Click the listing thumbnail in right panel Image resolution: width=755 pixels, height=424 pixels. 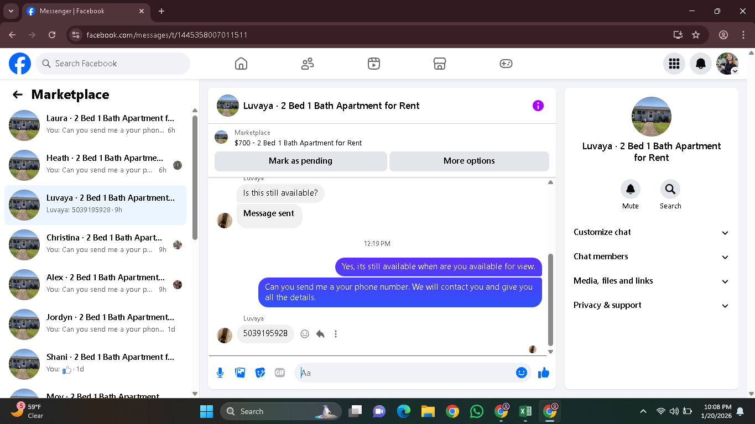pos(652,117)
